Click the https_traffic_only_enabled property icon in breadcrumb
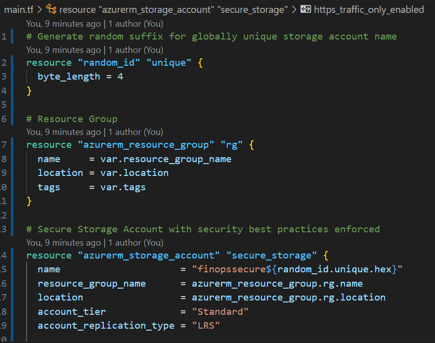This screenshot has height=343, width=435. coord(305,9)
